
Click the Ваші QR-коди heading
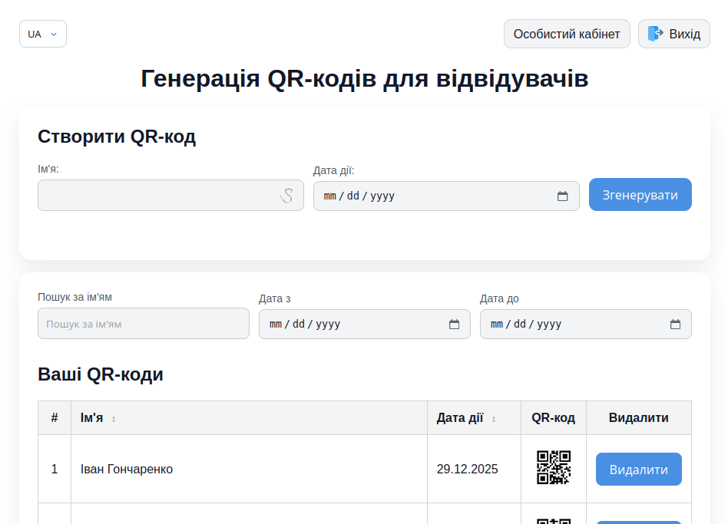(x=101, y=374)
